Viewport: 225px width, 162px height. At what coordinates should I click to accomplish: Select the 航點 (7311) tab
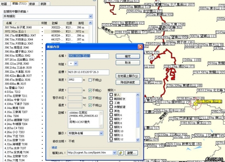point(19,4)
